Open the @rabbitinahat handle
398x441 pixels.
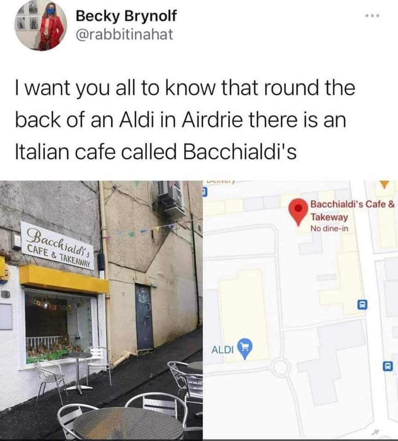(x=124, y=34)
